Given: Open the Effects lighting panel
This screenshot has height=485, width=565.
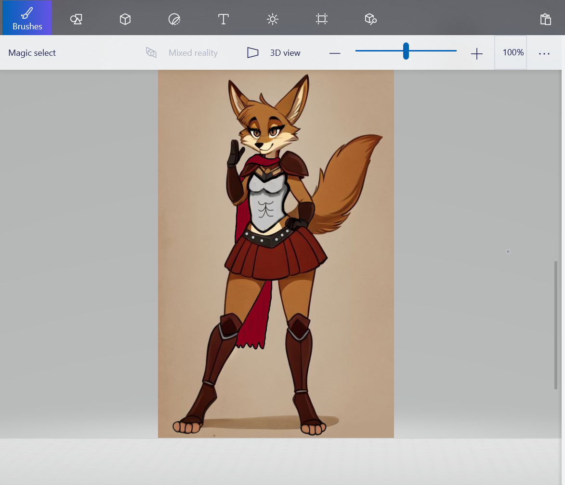Looking at the screenshot, I should click(x=273, y=19).
